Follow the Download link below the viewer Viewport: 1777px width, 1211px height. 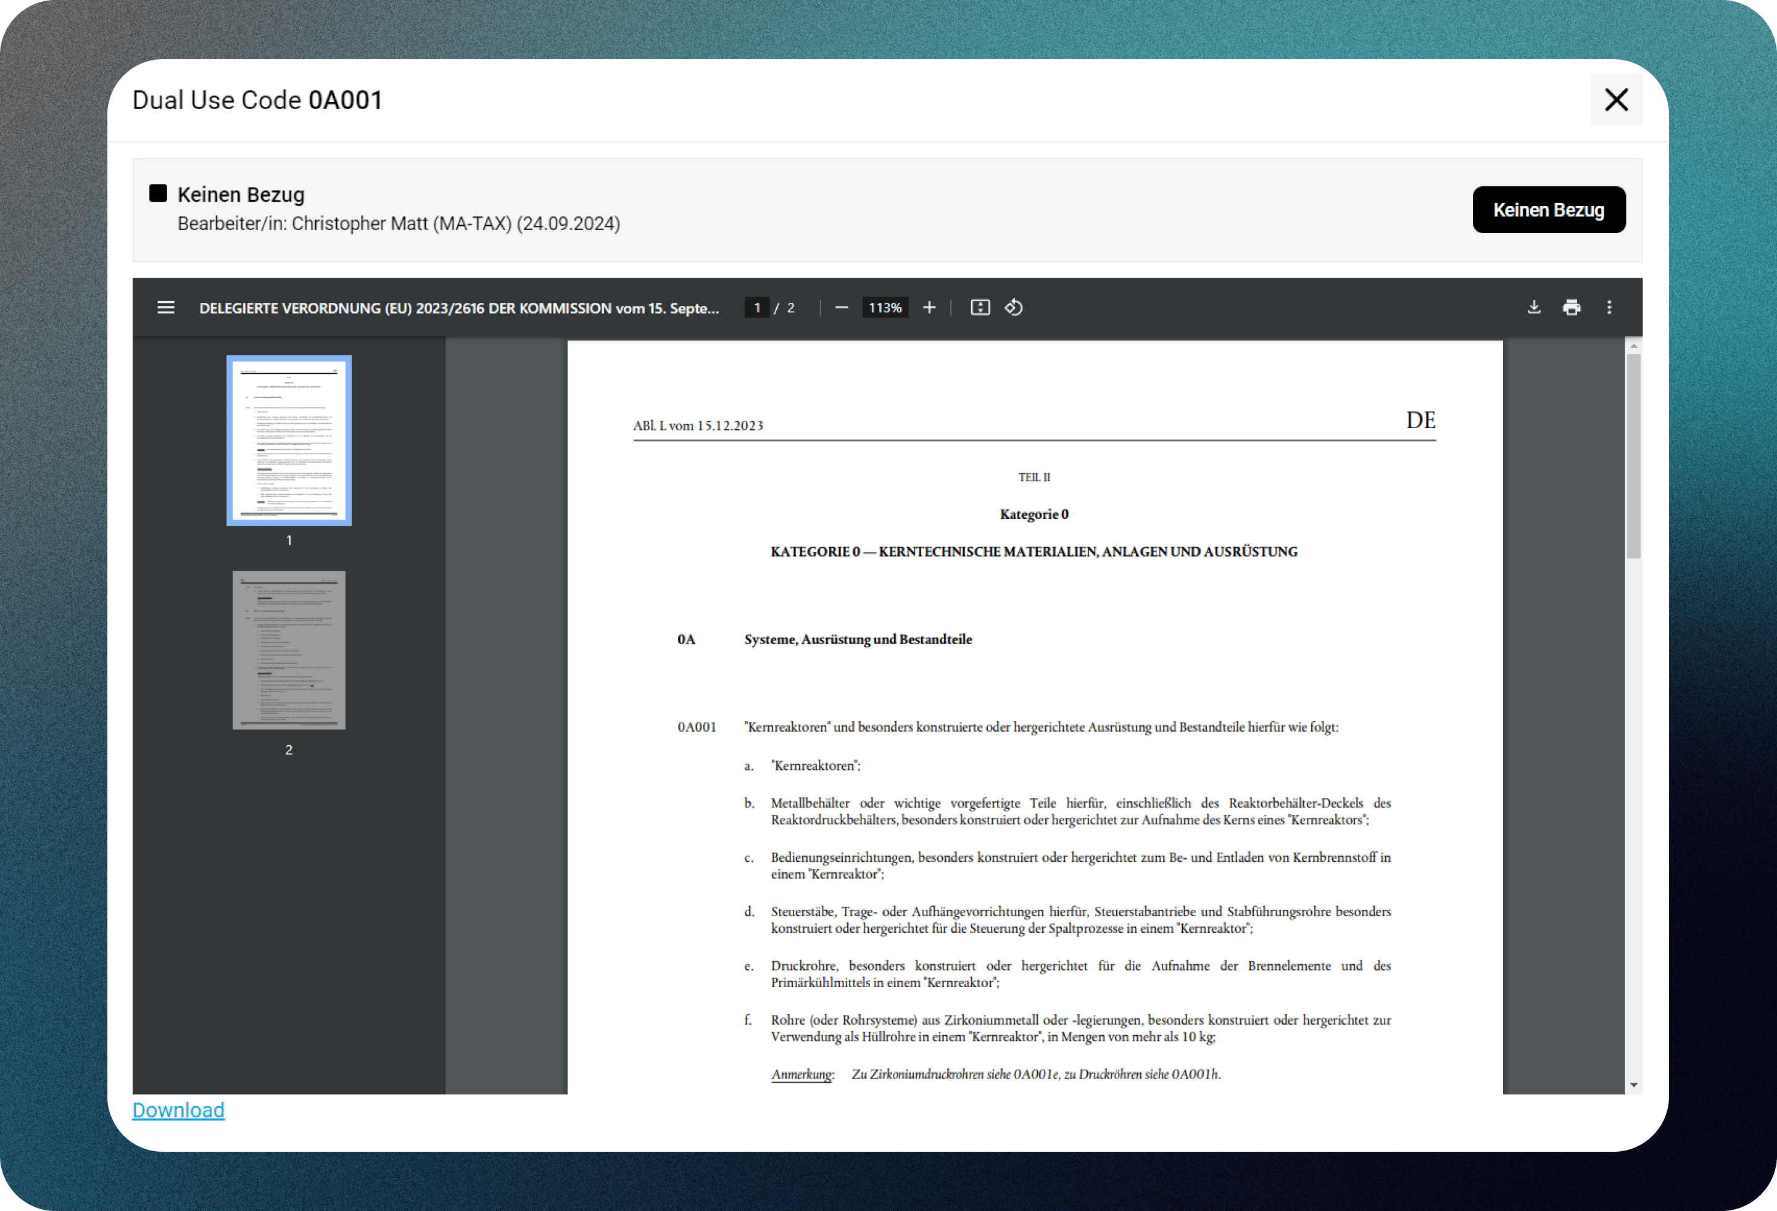coord(178,1110)
